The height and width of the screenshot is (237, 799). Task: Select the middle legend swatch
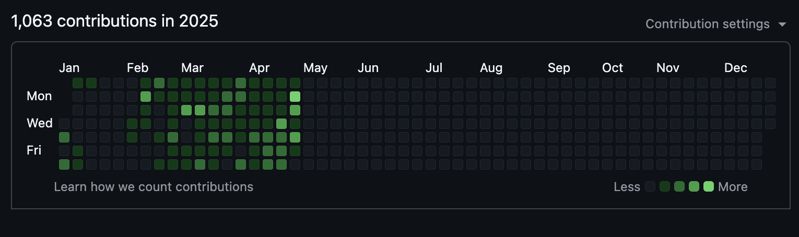[x=679, y=187]
